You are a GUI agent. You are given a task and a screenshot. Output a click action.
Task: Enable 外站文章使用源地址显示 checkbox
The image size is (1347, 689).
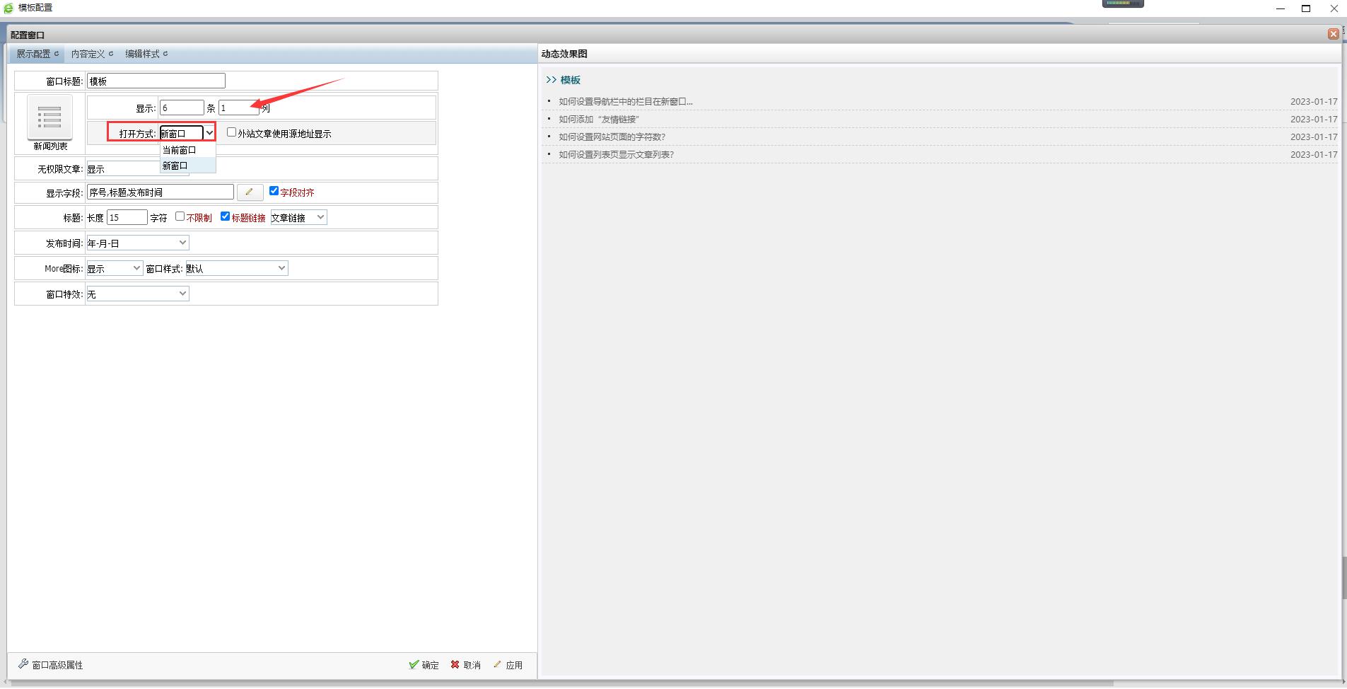pos(231,132)
